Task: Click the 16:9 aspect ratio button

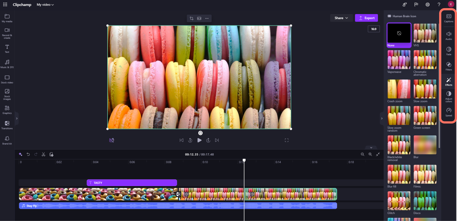Action: [374, 29]
